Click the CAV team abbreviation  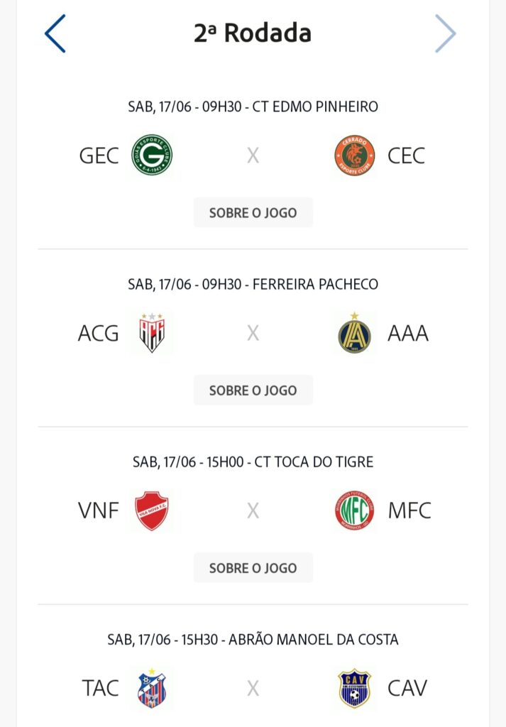[x=407, y=688]
